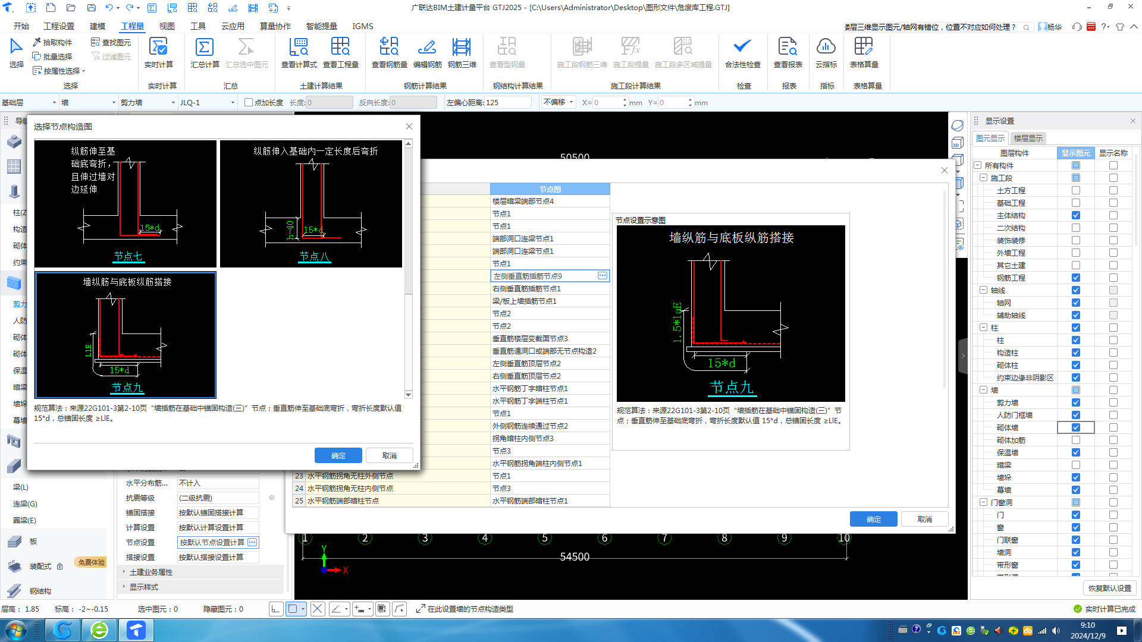The width and height of the screenshot is (1142, 642).
Task: Open 查看报表 reports icon
Action: click(x=788, y=52)
